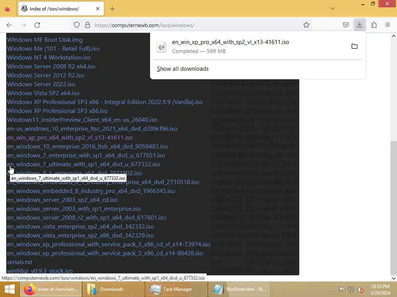The height and width of the screenshot is (297, 397).
Task: Click the scrollbar down arrow
Action: [394, 278]
